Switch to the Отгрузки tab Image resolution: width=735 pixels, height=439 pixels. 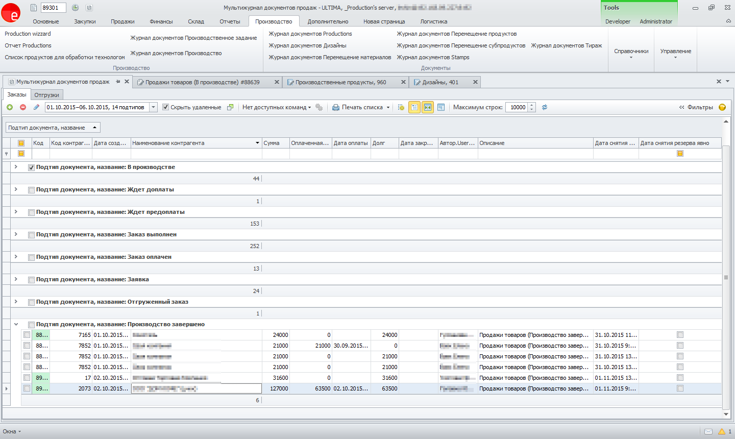pos(46,95)
